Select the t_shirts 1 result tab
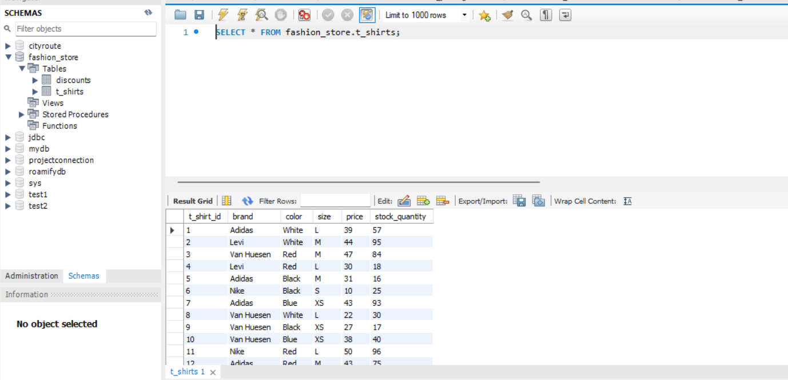788x380 pixels. coord(188,371)
